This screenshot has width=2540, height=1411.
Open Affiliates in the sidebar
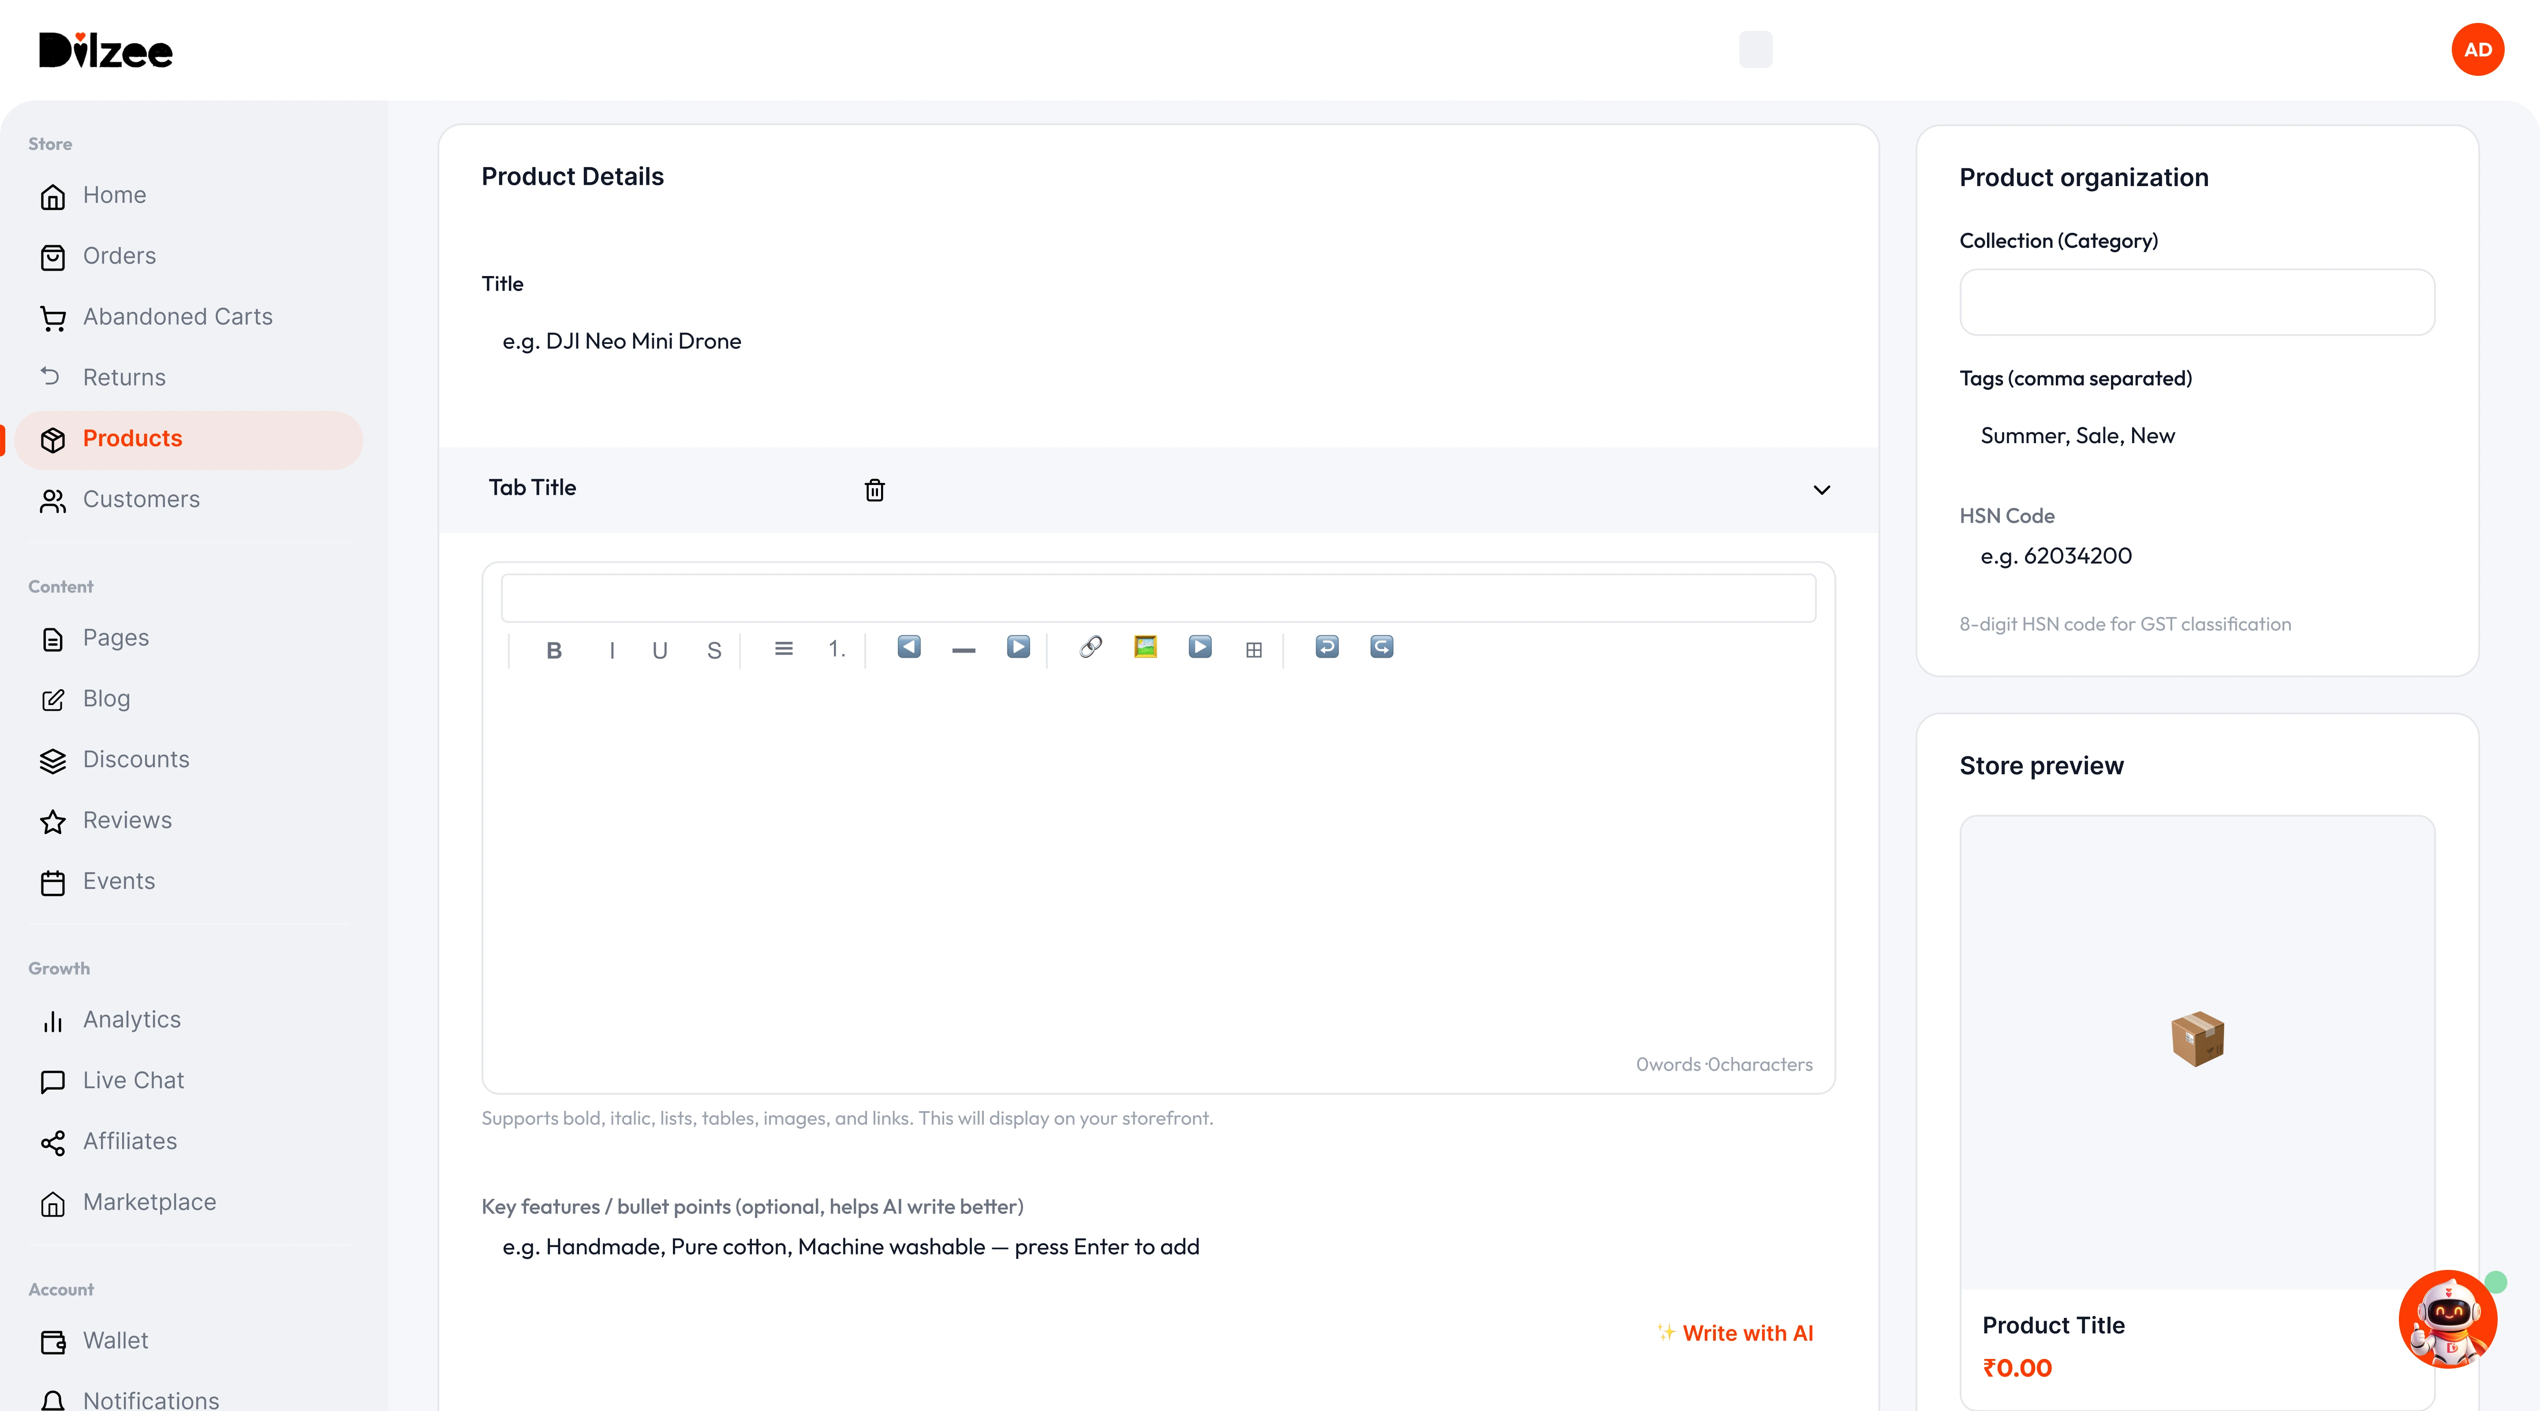(x=189, y=1142)
